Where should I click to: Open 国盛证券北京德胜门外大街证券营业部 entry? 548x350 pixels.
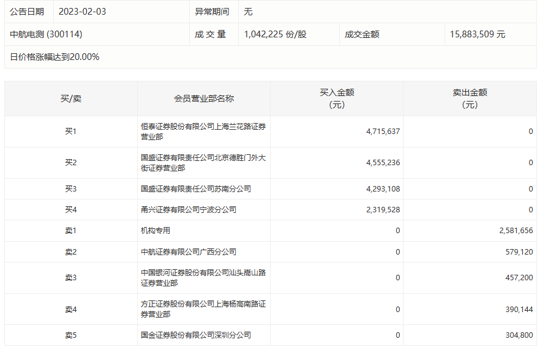click(x=203, y=163)
